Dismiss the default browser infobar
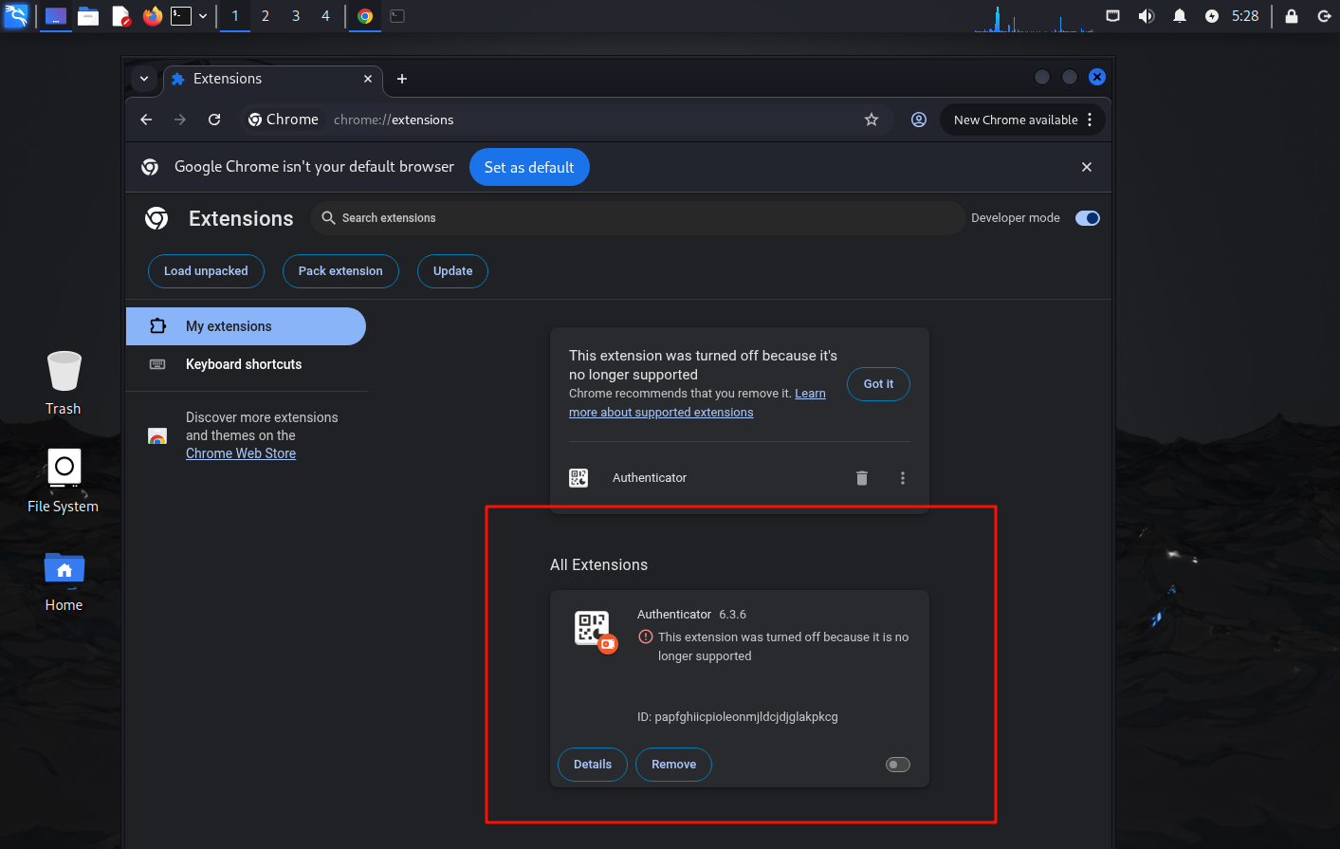The height and width of the screenshot is (849, 1340). [1087, 167]
